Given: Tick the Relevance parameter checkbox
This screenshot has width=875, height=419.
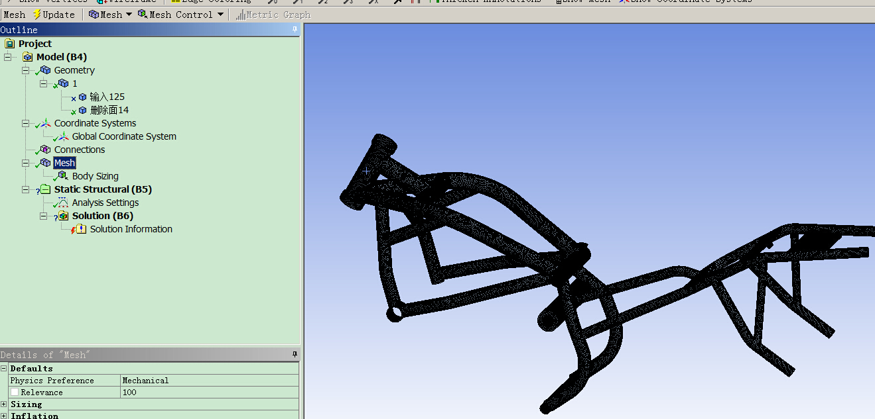Looking at the screenshot, I should click(15, 392).
